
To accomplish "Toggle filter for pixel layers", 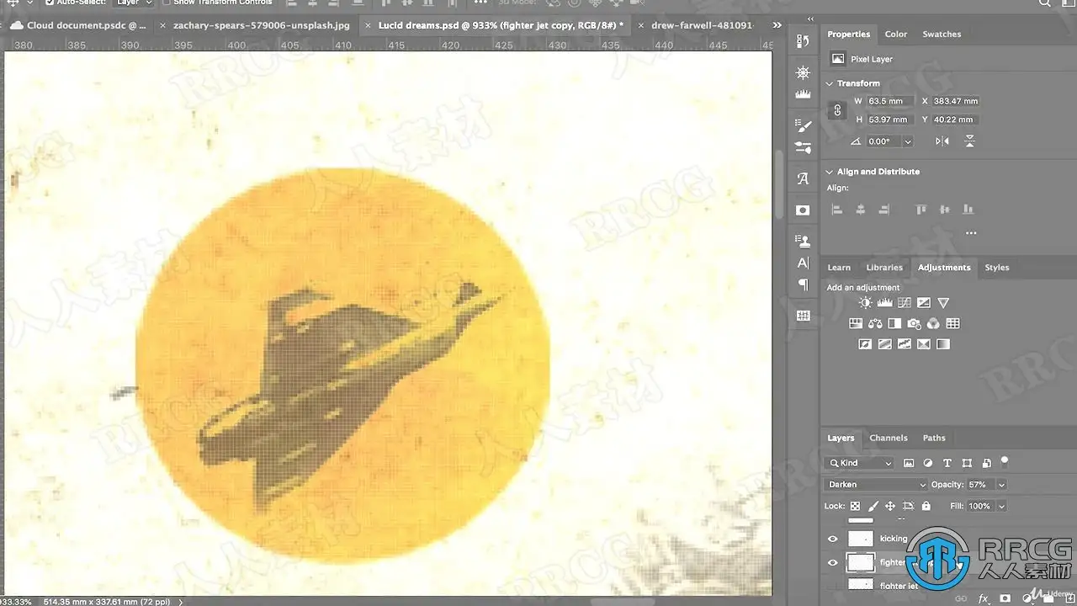I will (909, 463).
